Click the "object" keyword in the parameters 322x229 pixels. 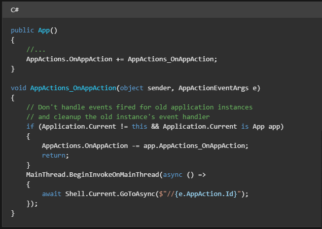pos(132,88)
